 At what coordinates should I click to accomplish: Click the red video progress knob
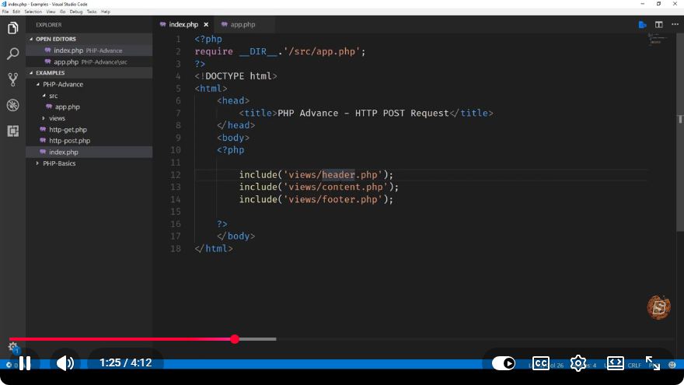point(235,339)
